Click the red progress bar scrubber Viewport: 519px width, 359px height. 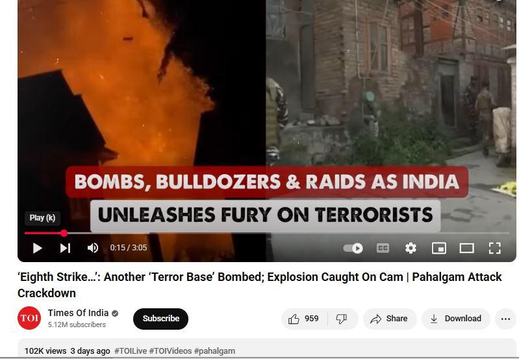tap(64, 233)
